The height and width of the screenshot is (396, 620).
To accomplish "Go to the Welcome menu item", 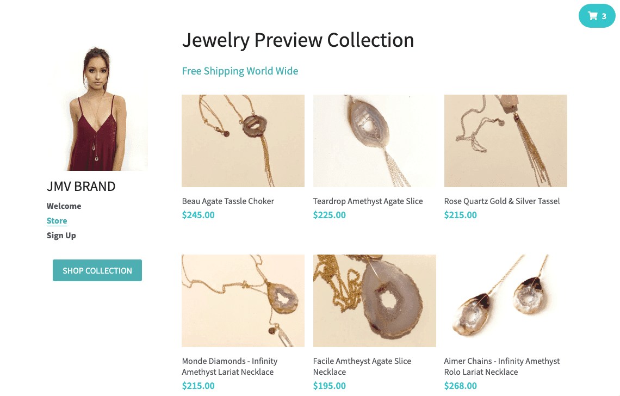I will pyautogui.click(x=64, y=206).
